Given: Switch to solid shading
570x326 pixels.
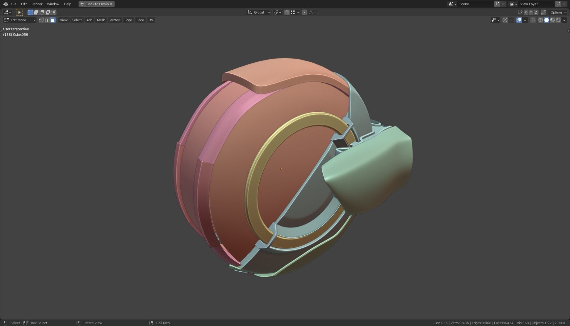Looking at the screenshot, I should [547, 20].
